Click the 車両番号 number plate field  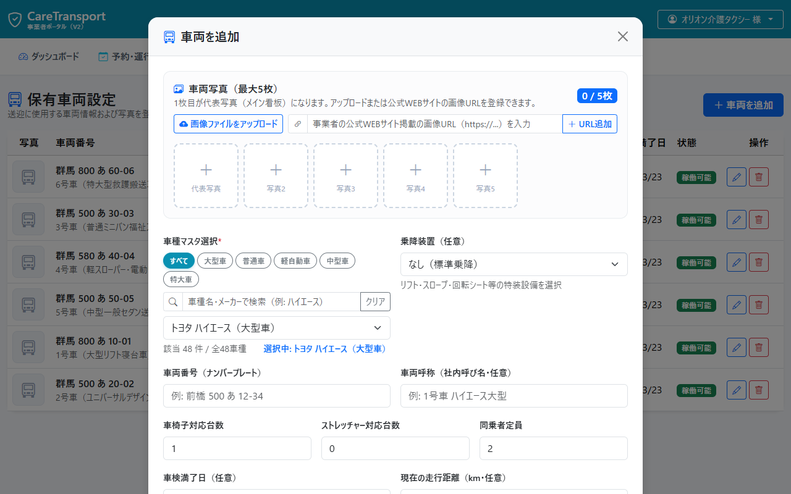pos(277,396)
